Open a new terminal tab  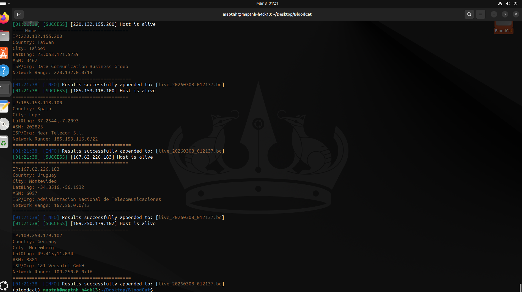19,14
